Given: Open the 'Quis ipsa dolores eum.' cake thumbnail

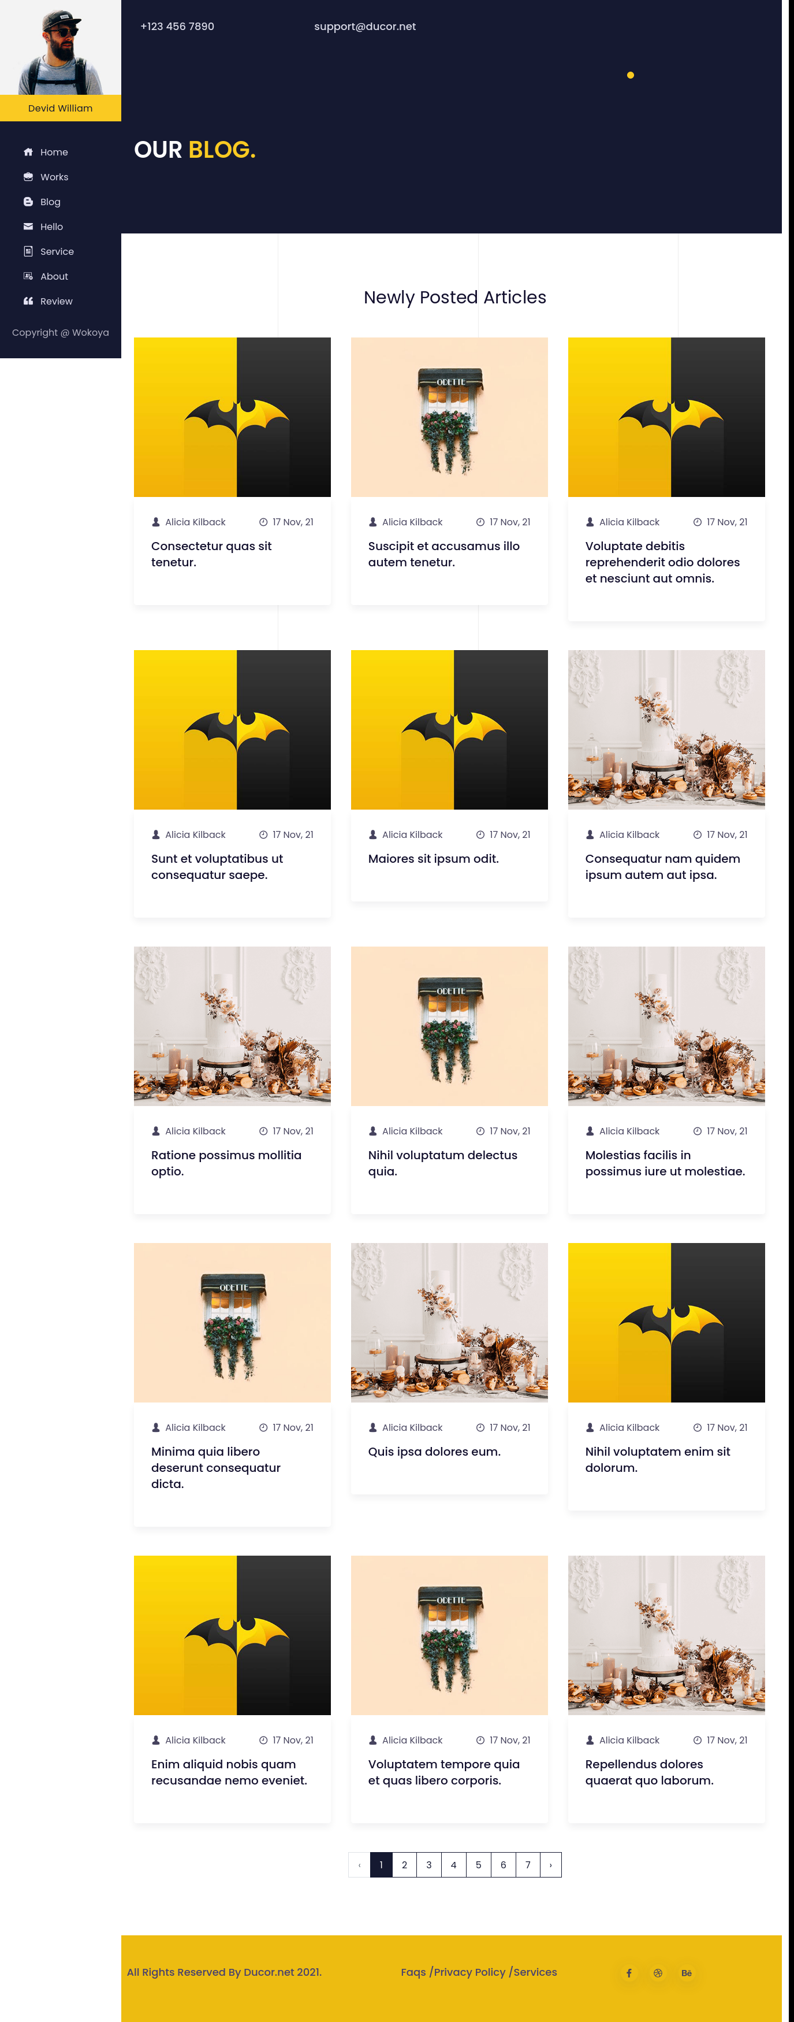Looking at the screenshot, I should (x=450, y=1323).
